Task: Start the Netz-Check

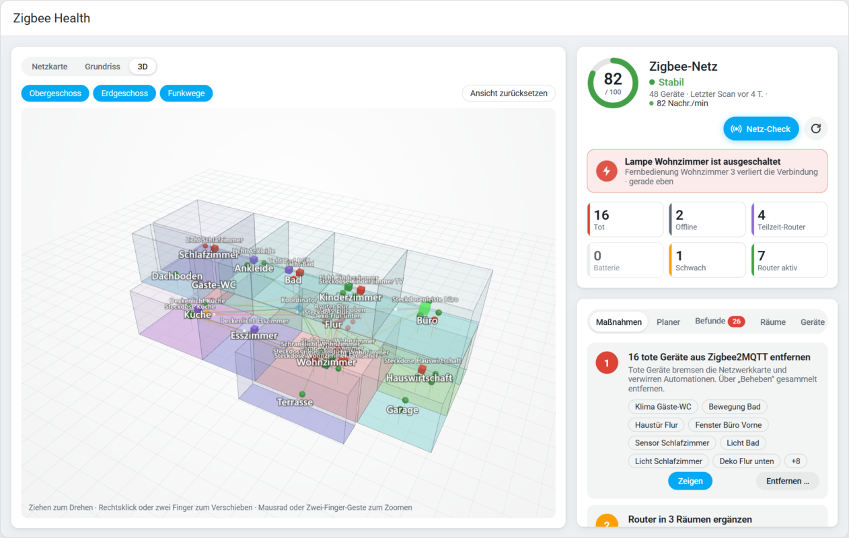Action: coord(761,128)
